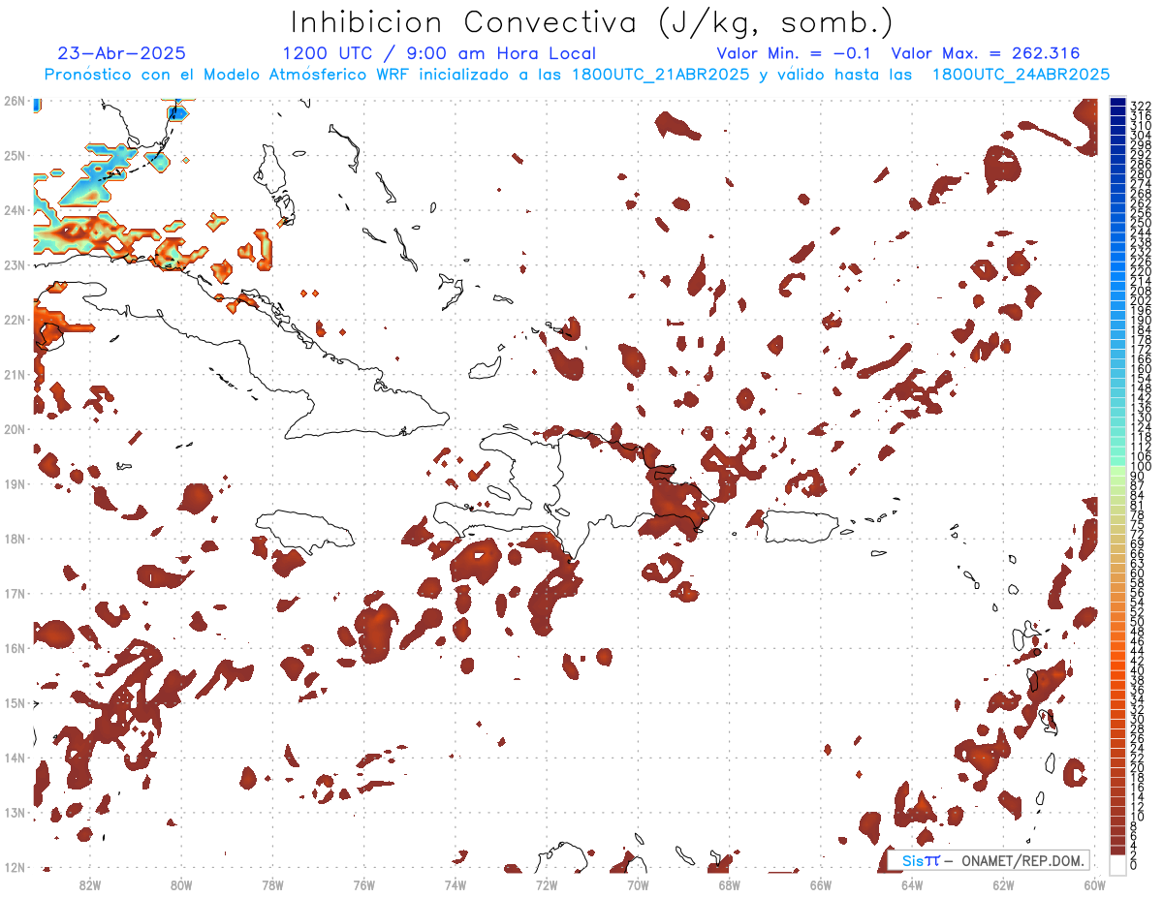Click the latitude label '24N'

click(x=14, y=210)
